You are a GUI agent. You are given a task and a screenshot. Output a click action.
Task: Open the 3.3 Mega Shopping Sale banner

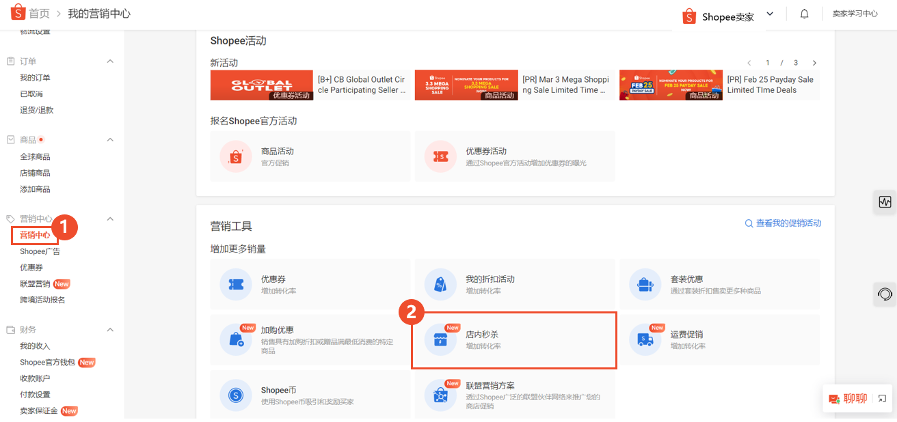pos(466,85)
